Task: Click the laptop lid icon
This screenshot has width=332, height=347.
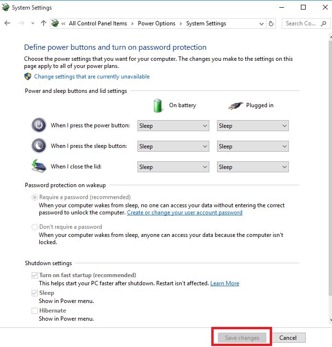Action: coord(39,166)
